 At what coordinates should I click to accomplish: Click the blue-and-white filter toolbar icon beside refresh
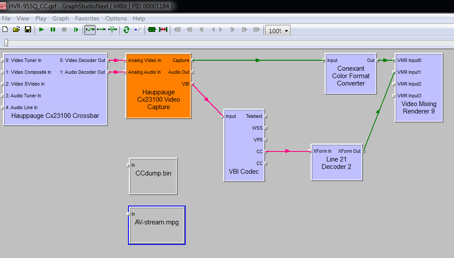point(138,30)
